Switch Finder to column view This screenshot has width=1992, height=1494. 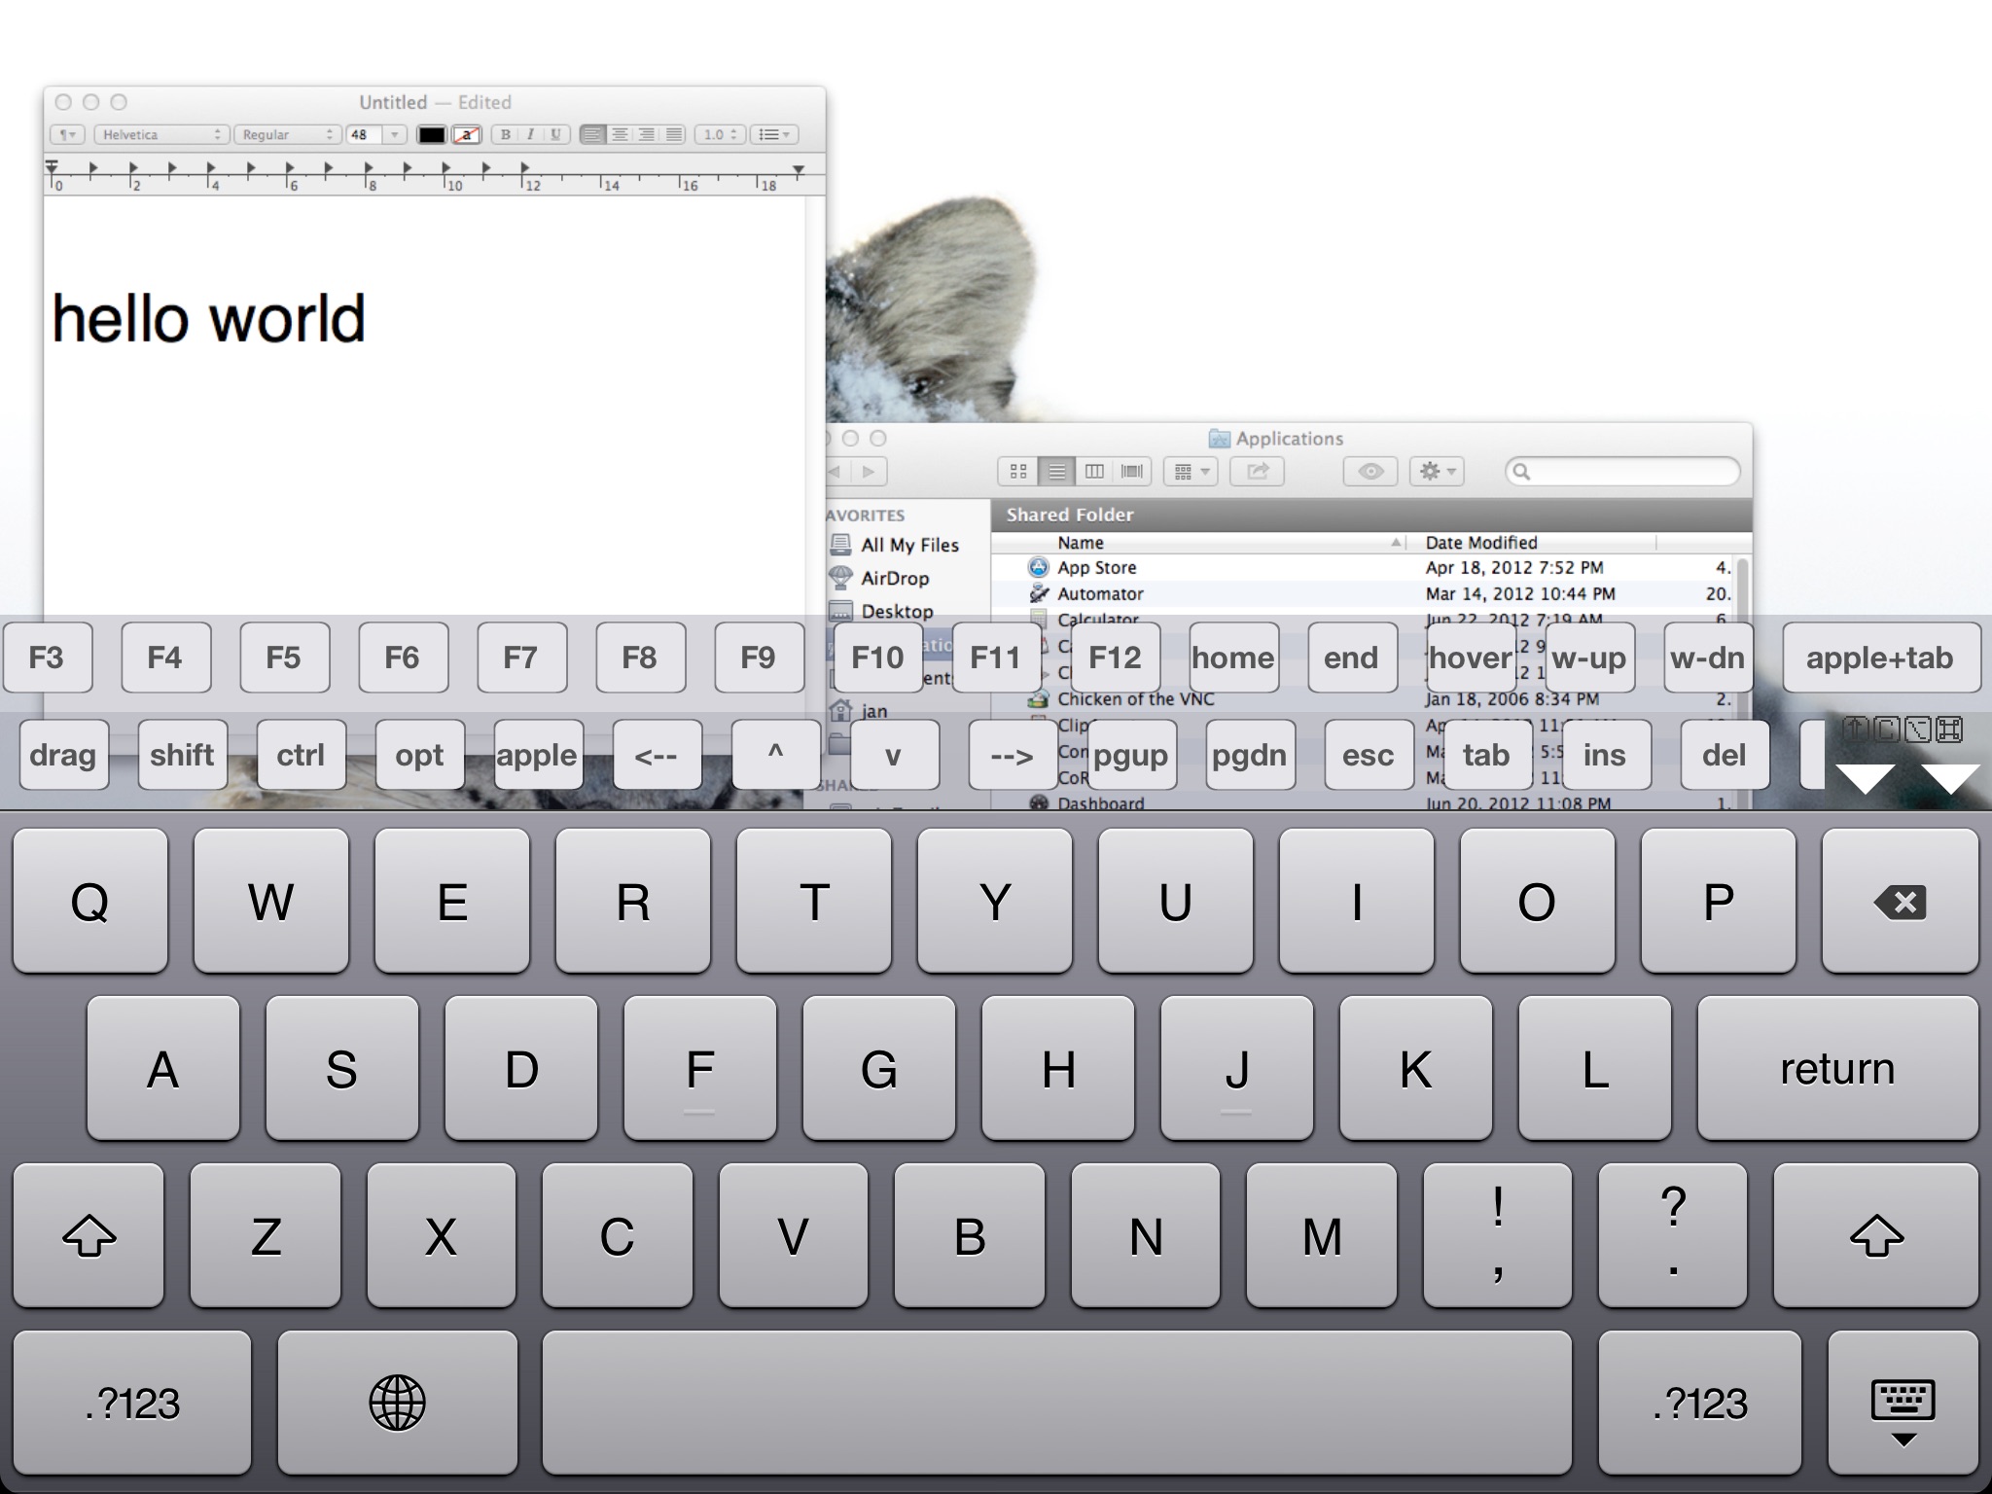(x=1094, y=472)
